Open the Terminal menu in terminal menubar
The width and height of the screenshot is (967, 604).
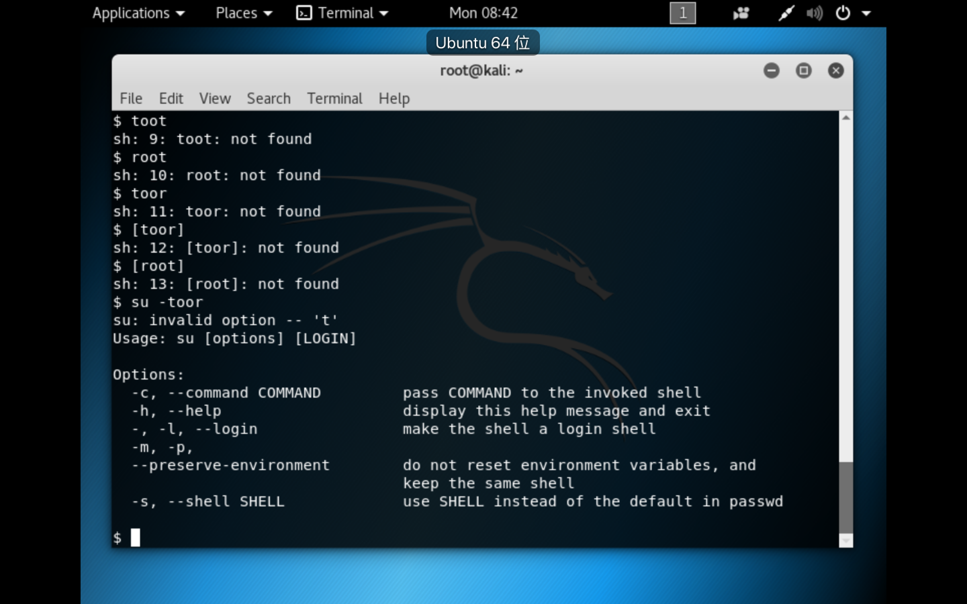[334, 98]
